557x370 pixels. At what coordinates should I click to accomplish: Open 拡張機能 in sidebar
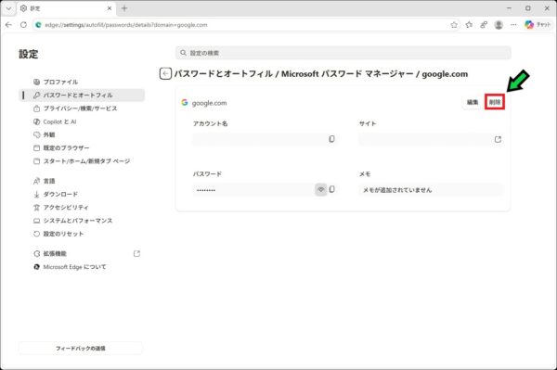tap(82, 254)
